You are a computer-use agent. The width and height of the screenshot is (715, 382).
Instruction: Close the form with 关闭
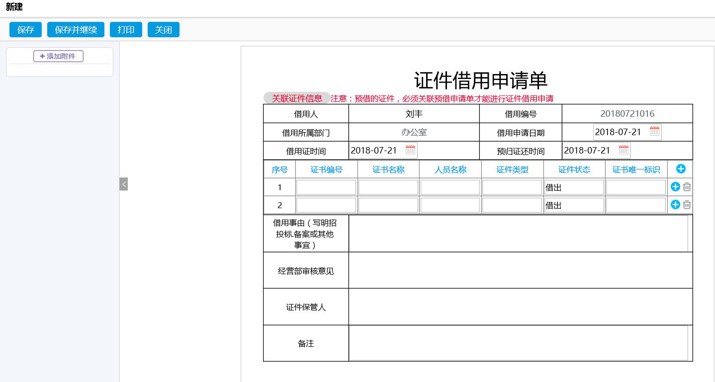pyautogui.click(x=163, y=30)
